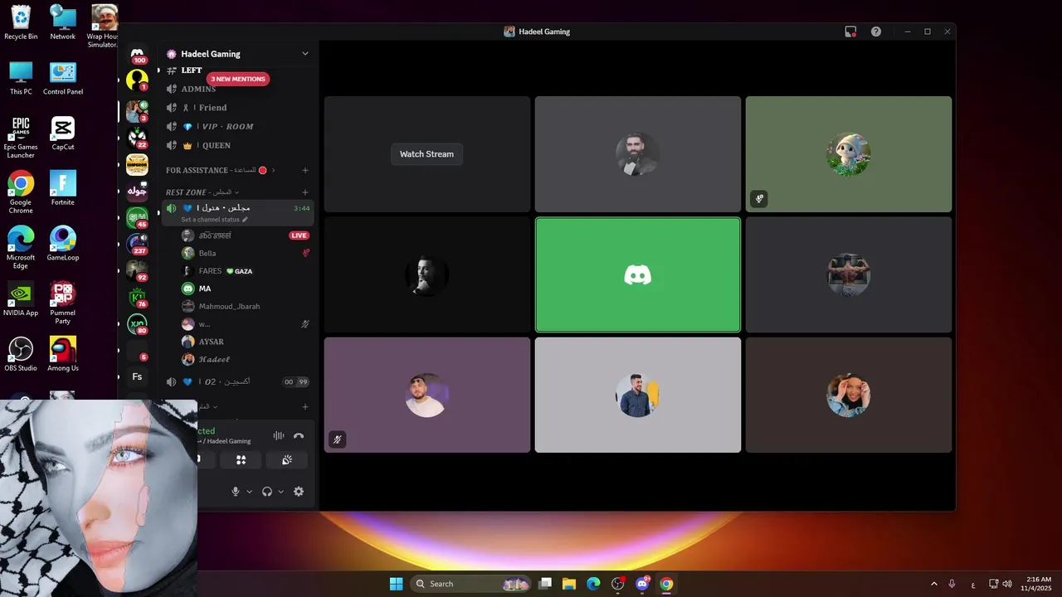Screen dimensions: 1062x597
Task: Open GameLoop desktop icon
Action: point(63,244)
